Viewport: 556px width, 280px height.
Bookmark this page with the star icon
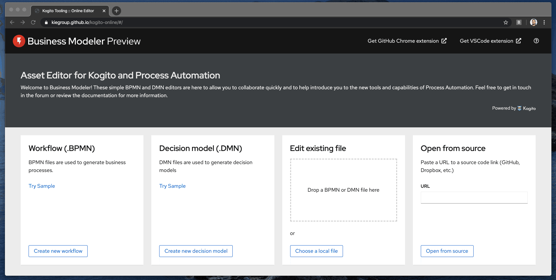coord(505,22)
